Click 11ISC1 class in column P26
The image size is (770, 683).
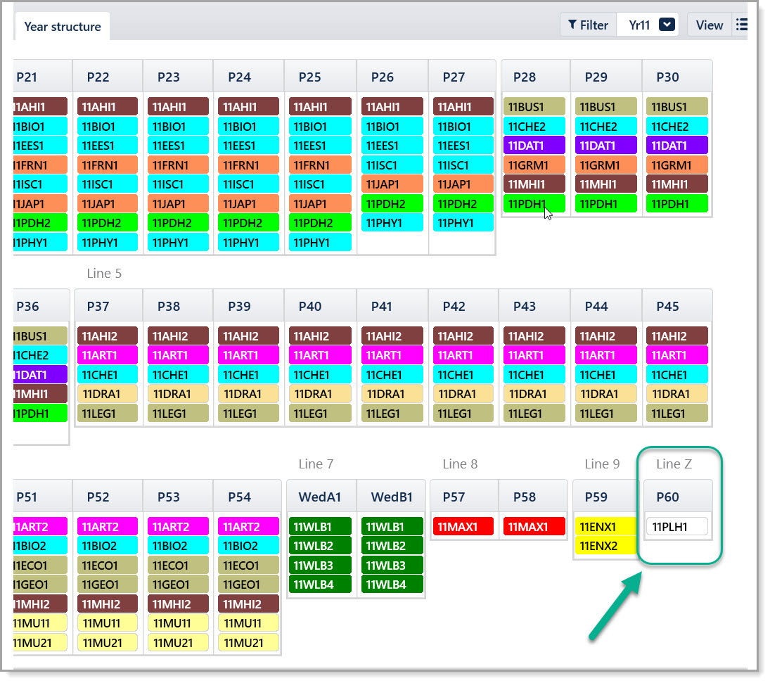click(392, 165)
